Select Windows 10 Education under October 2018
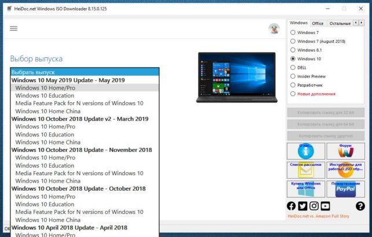 pos(84,204)
